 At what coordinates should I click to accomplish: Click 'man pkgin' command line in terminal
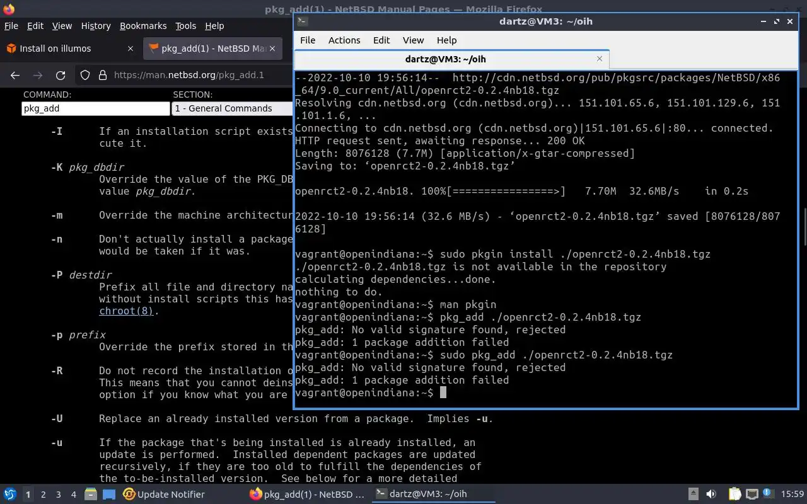(395, 304)
